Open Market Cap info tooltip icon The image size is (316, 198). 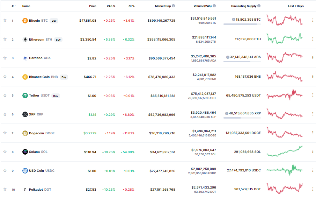(173, 6)
